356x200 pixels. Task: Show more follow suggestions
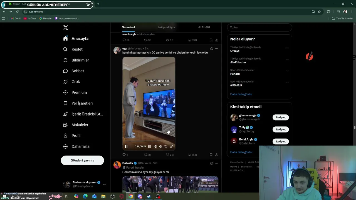[241, 152]
